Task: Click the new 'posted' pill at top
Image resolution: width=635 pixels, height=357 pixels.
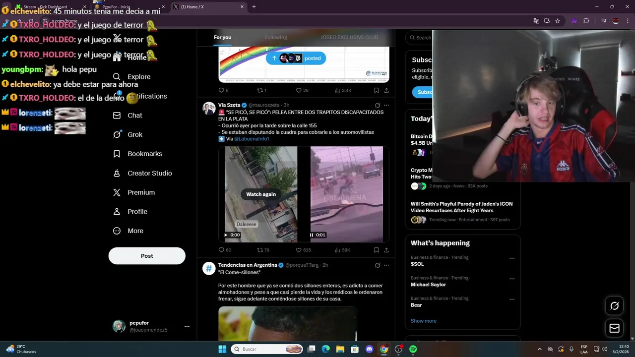Action: tap(296, 58)
